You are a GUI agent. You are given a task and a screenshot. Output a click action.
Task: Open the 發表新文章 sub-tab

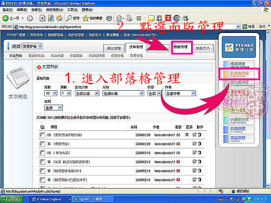tap(36, 56)
